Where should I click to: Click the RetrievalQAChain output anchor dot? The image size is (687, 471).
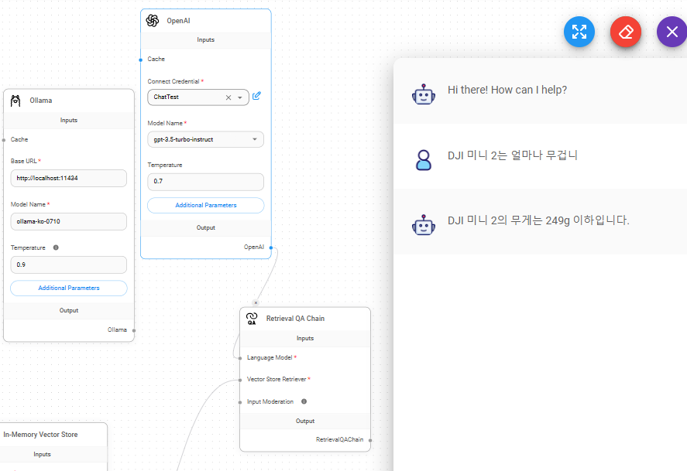(x=371, y=440)
